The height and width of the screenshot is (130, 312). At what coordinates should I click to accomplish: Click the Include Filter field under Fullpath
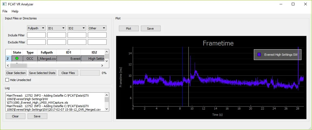(x=36, y=35)
